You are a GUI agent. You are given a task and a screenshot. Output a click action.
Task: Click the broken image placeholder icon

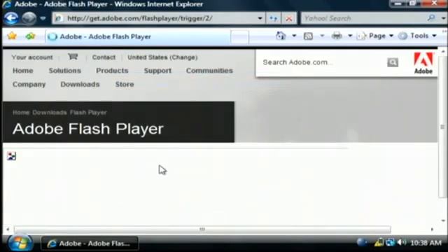pos(11,156)
